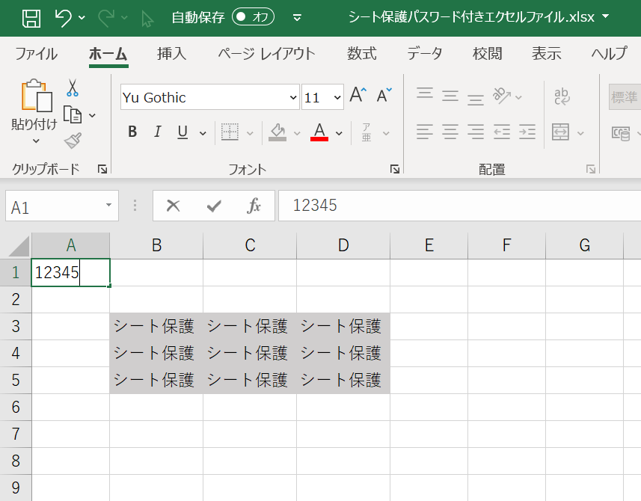Click the Borders icon

click(x=230, y=132)
